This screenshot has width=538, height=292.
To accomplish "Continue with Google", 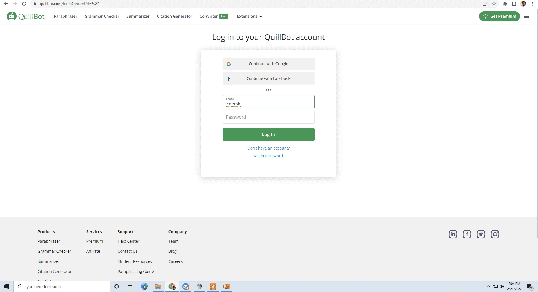I will 268,64.
